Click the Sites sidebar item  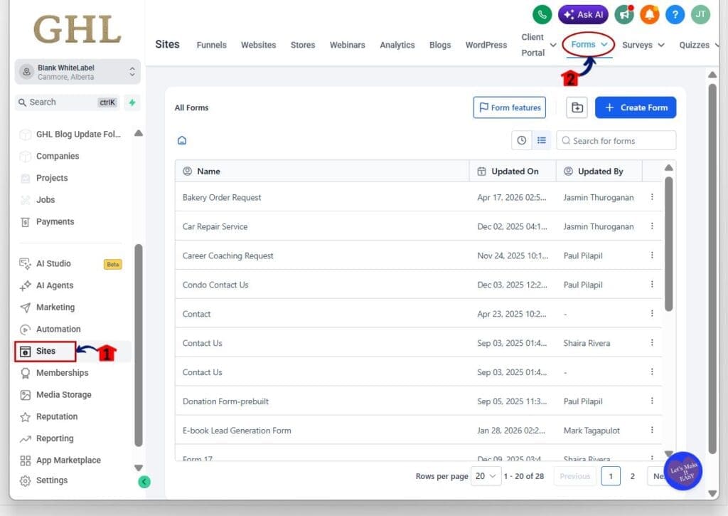pyautogui.click(x=45, y=351)
